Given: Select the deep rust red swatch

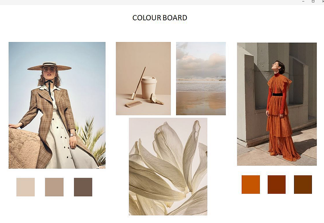Looking at the screenshot, I should (276, 185).
